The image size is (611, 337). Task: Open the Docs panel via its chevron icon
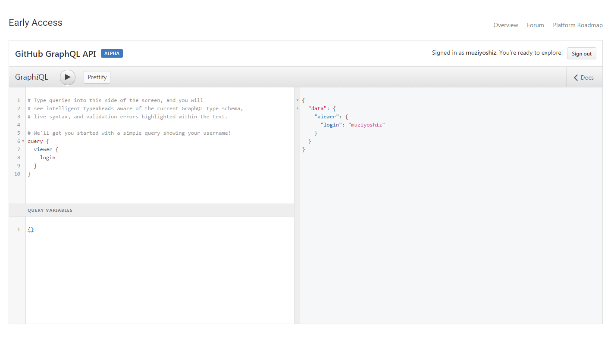(576, 77)
